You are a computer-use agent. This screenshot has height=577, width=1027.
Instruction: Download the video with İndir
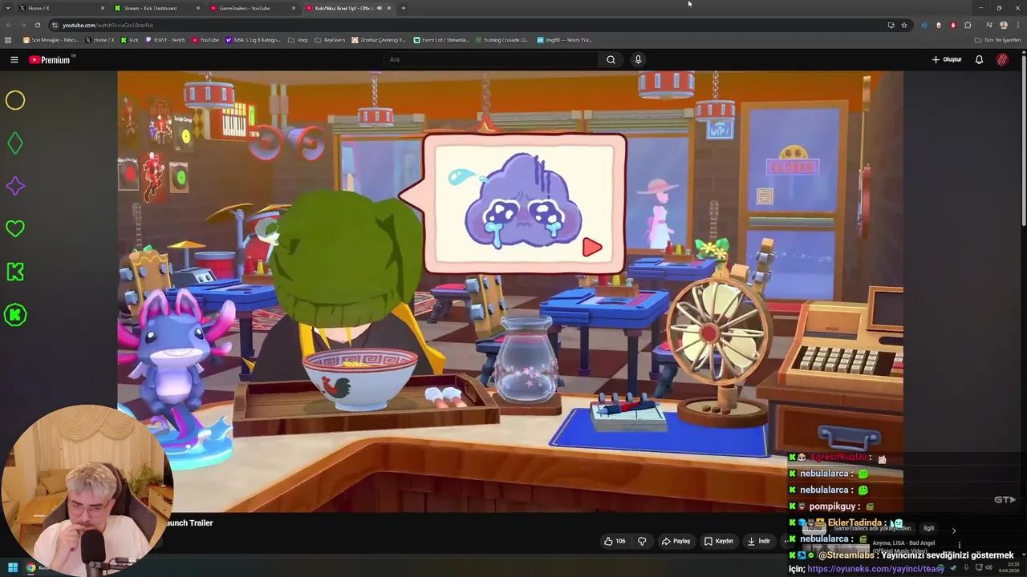(x=758, y=541)
